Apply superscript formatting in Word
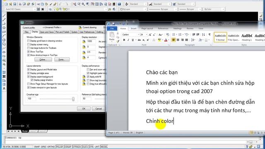Image resolution: width=265 pixels, height=149 pixels. 148,40
